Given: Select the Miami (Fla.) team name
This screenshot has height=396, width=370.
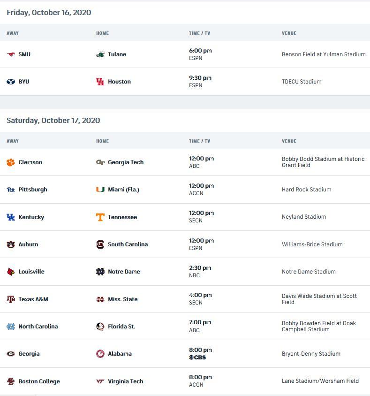Looking at the screenshot, I should (123, 190).
